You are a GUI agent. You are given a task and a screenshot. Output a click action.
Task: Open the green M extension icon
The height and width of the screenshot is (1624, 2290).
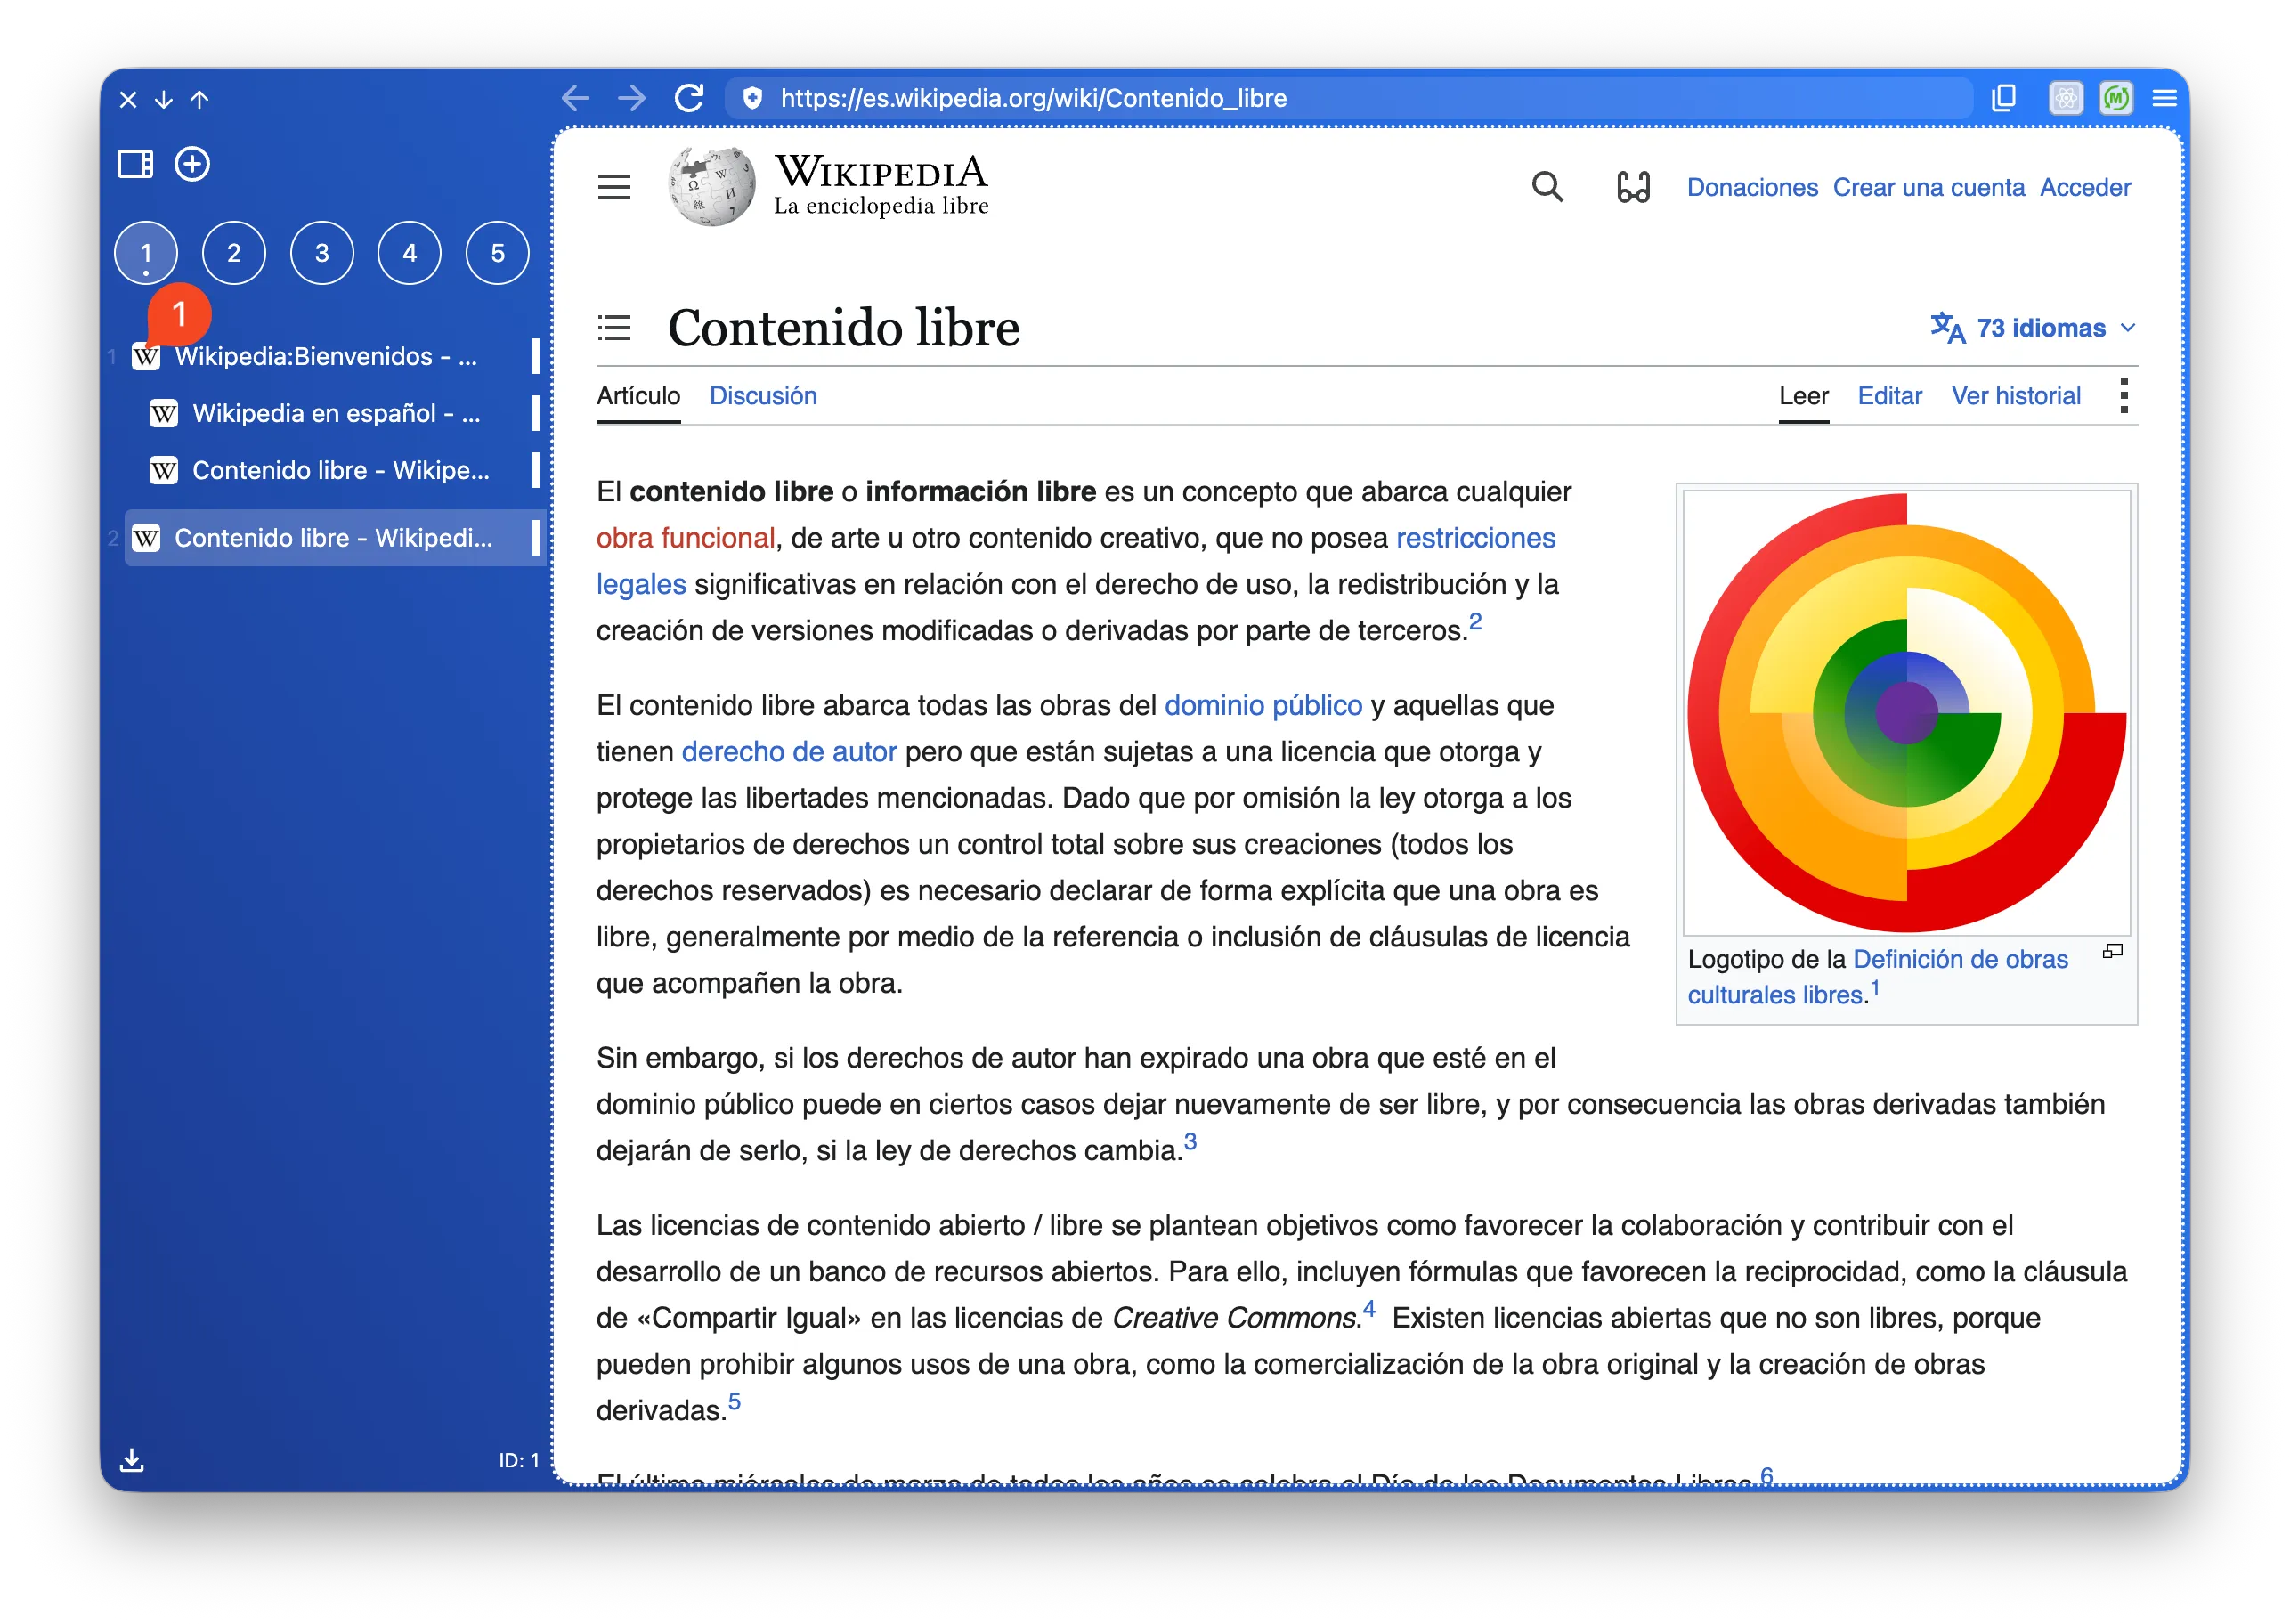click(2116, 98)
